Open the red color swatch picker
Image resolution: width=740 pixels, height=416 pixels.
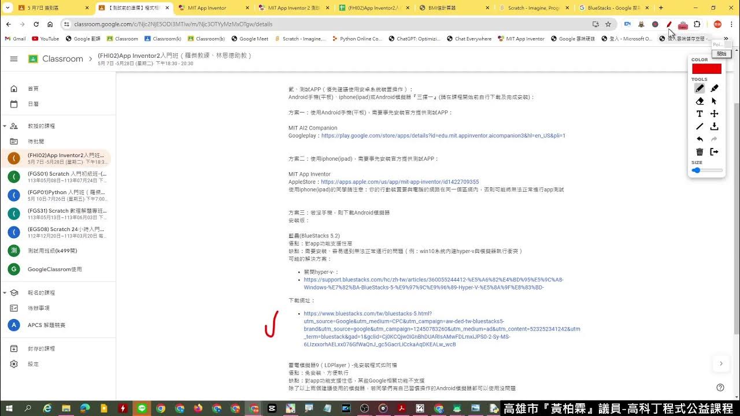(706, 69)
